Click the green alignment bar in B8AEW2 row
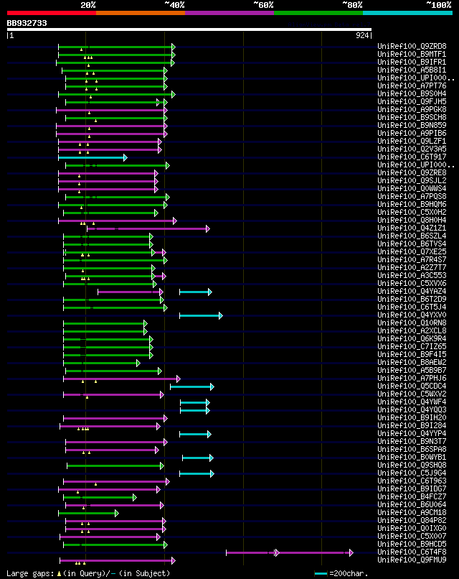The image size is (459, 579). click(102, 363)
